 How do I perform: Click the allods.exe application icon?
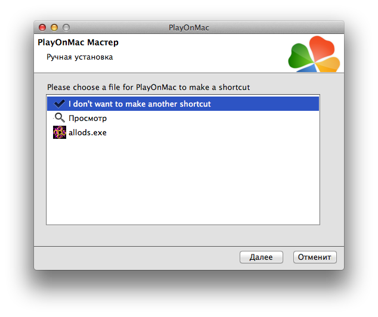(x=59, y=132)
